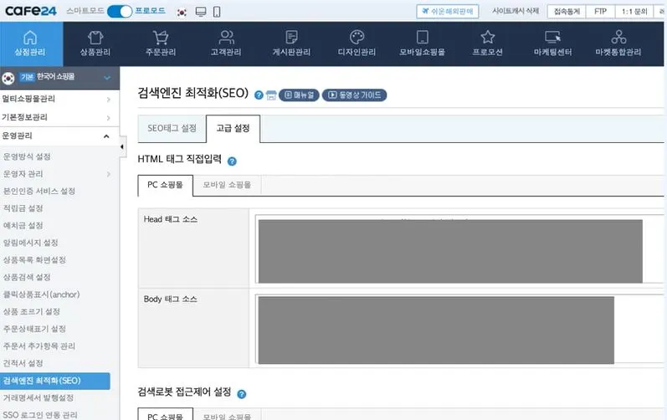
Task: Open 적립금 설정 in sidebar
Action: (x=23, y=208)
